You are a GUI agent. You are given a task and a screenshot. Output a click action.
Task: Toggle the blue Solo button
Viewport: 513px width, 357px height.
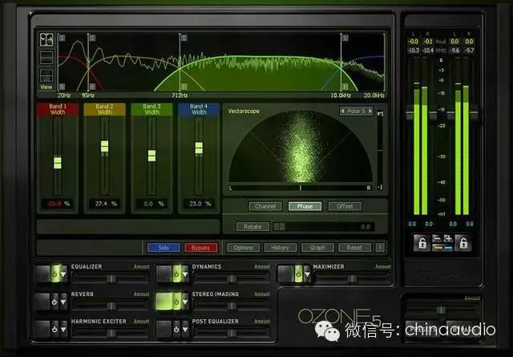pyautogui.click(x=164, y=248)
